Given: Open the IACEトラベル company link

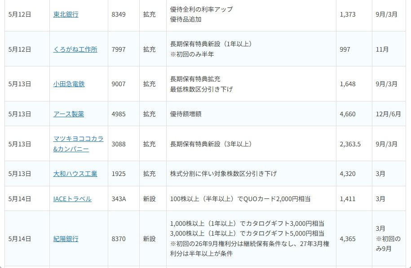Looking at the screenshot, I should point(72,199).
